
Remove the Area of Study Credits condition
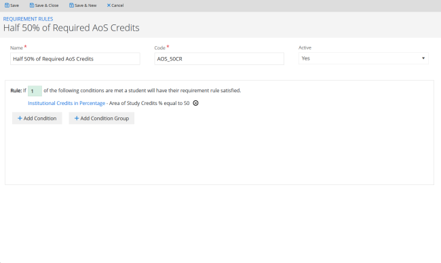tap(196, 103)
